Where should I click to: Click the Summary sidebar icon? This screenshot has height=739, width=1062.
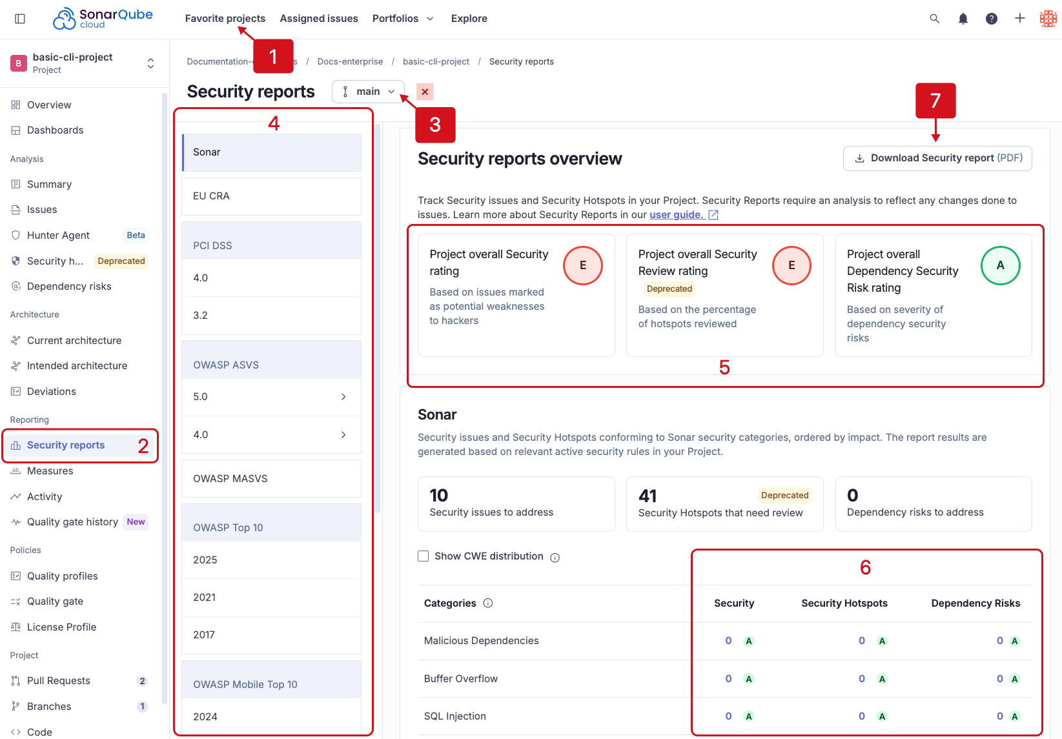16,185
